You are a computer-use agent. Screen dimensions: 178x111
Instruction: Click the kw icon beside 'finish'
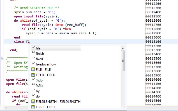click(33, 52)
